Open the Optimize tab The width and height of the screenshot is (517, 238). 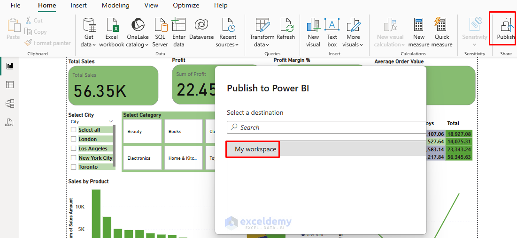(186, 6)
